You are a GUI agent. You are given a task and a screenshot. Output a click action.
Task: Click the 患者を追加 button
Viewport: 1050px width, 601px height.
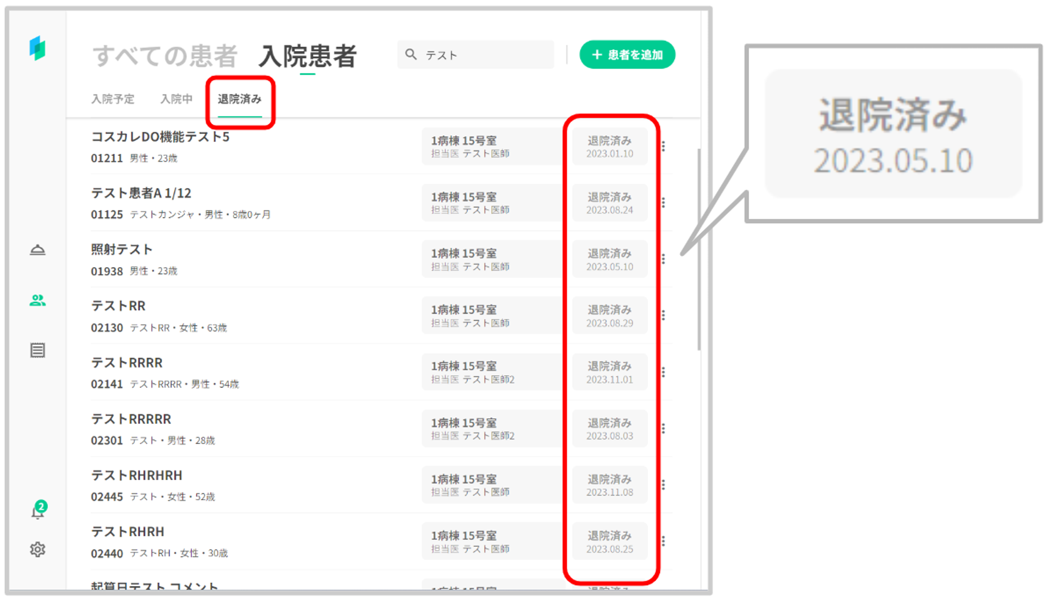tap(627, 55)
